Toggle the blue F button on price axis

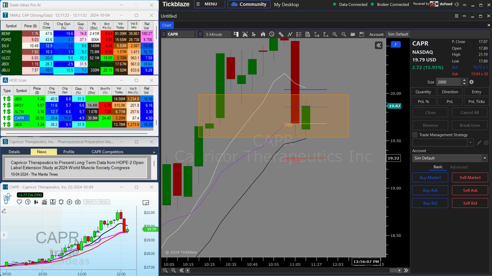[396, 45]
